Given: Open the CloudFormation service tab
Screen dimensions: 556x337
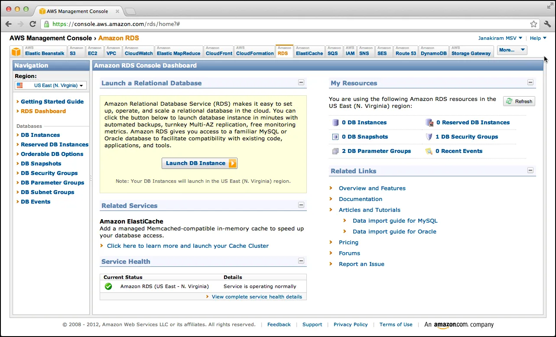Looking at the screenshot, I should pos(255,52).
